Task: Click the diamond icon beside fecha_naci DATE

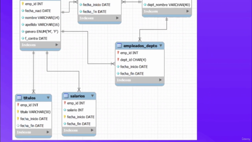Action: point(23,11)
